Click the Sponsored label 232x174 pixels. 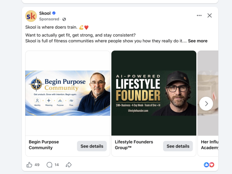pyautogui.click(x=49, y=19)
